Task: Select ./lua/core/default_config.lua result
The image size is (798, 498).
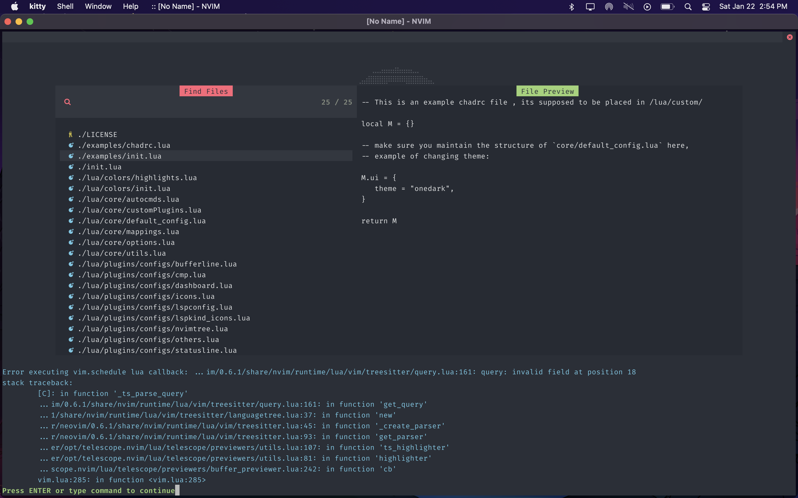Action: tap(206, 221)
